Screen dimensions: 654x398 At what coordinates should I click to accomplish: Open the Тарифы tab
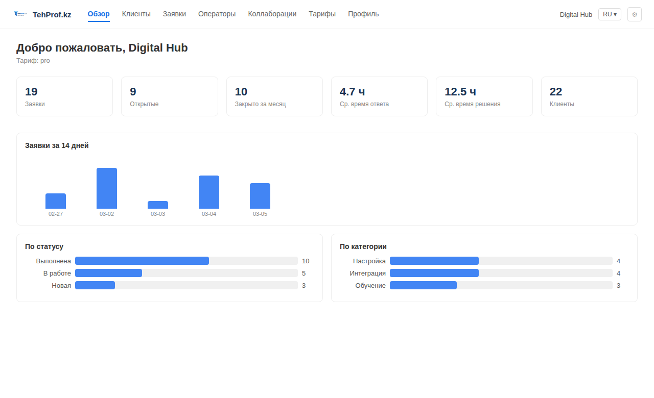pos(322,14)
